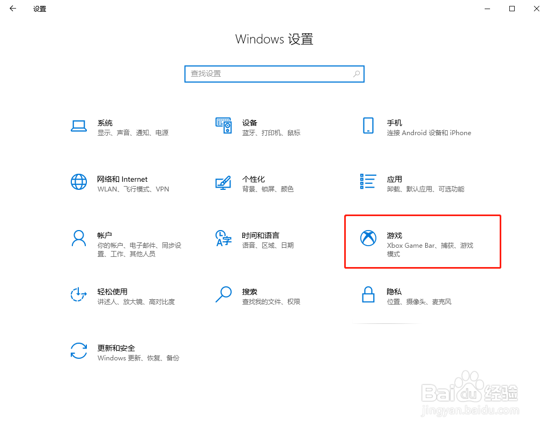
Task: Click the 查找设置 search input field
Action: pyautogui.click(x=268, y=73)
